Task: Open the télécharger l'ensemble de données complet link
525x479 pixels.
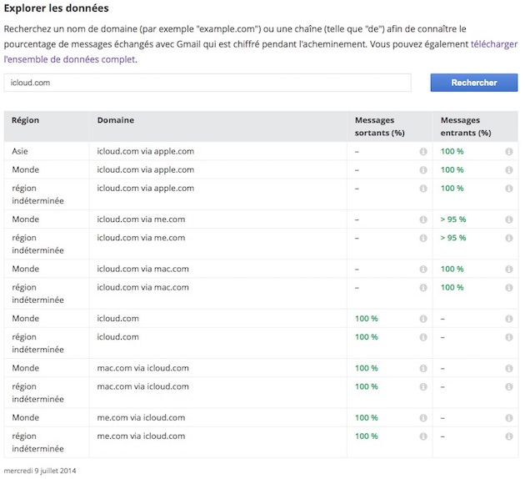Action: [261, 52]
